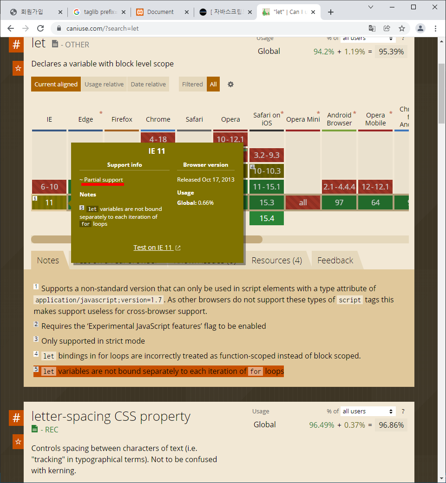Close the 회원가입 tab
The image size is (446, 483).
point(60,12)
